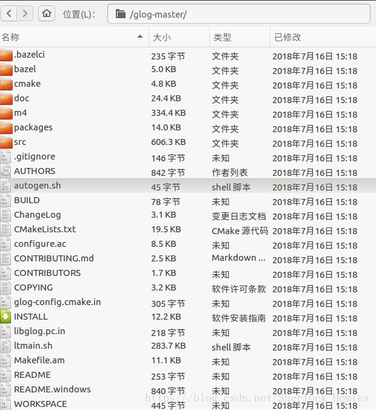
Task: Click the ltmain.sh script icon
Action: pos(5,346)
